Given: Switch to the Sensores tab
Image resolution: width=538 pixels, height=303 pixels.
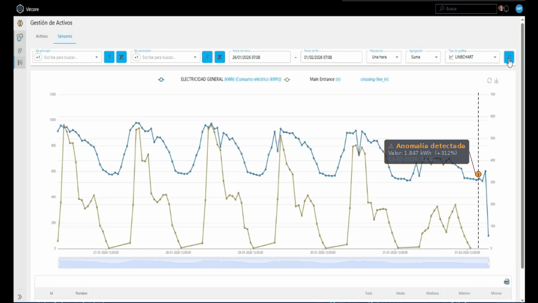Looking at the screenshot, I should coord(65,36).
